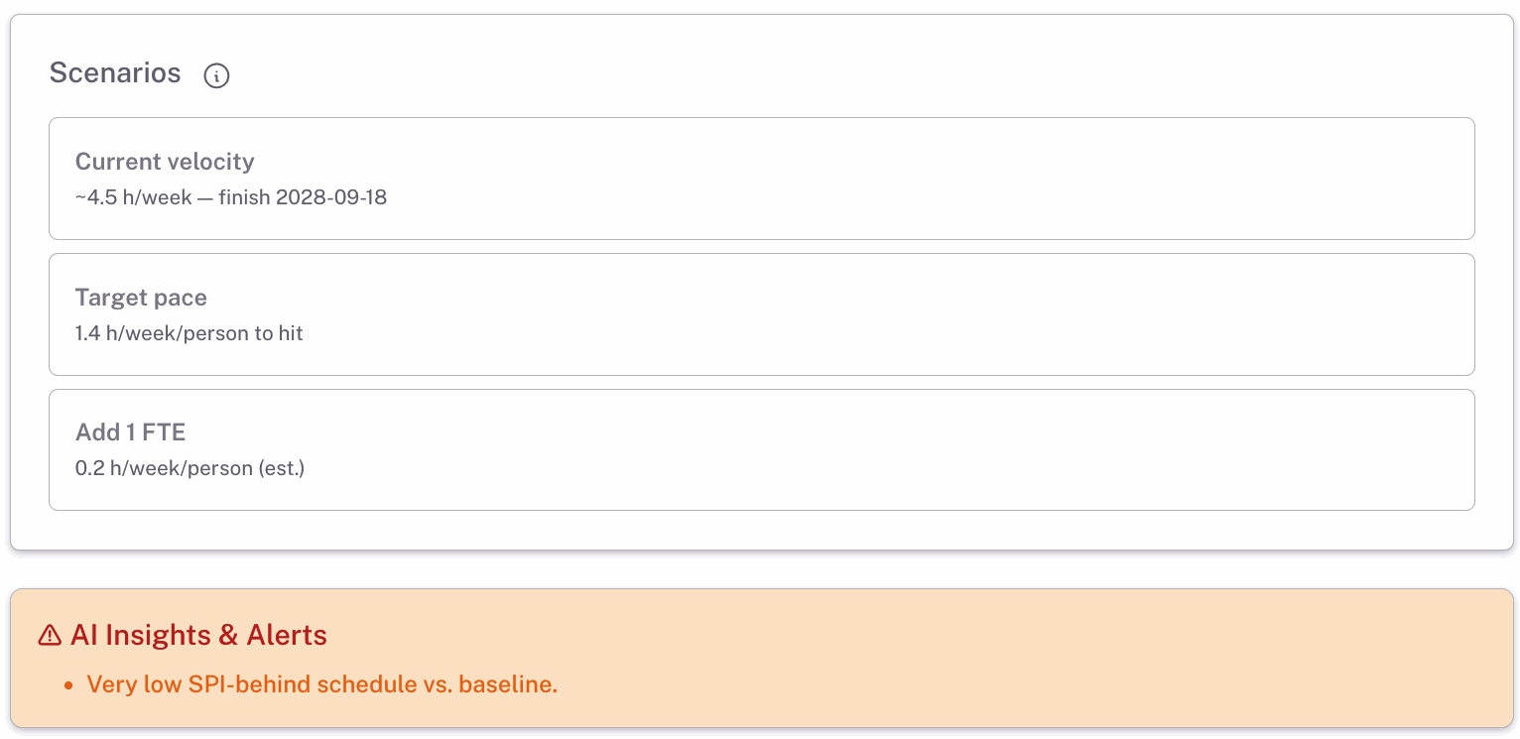The width and height of the screenshot is (1520, 739).
Task: Click the info icon beside Scenarios
Action: click(x=216, y=75)
